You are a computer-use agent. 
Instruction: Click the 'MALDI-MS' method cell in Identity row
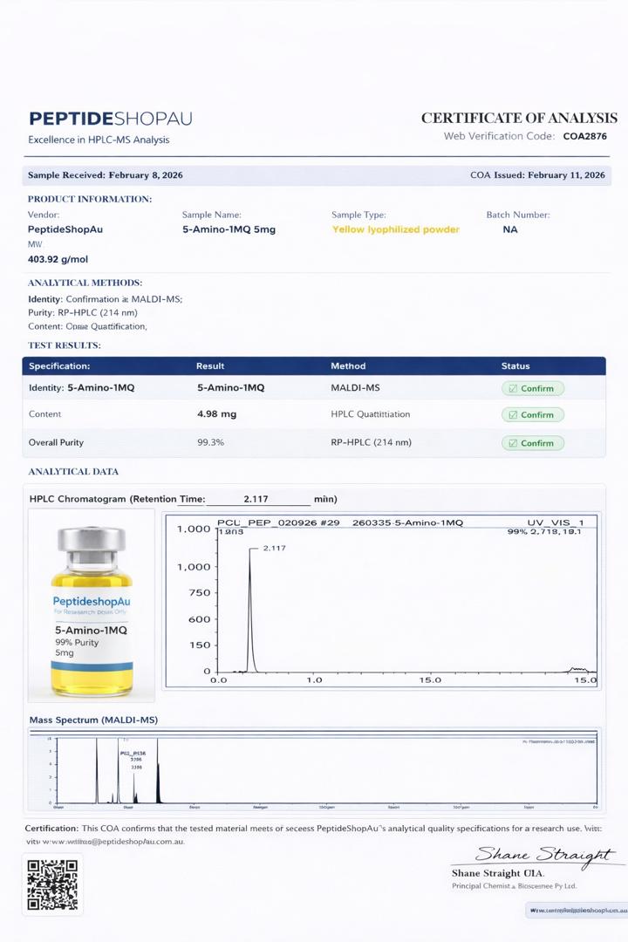click(355, 387)
